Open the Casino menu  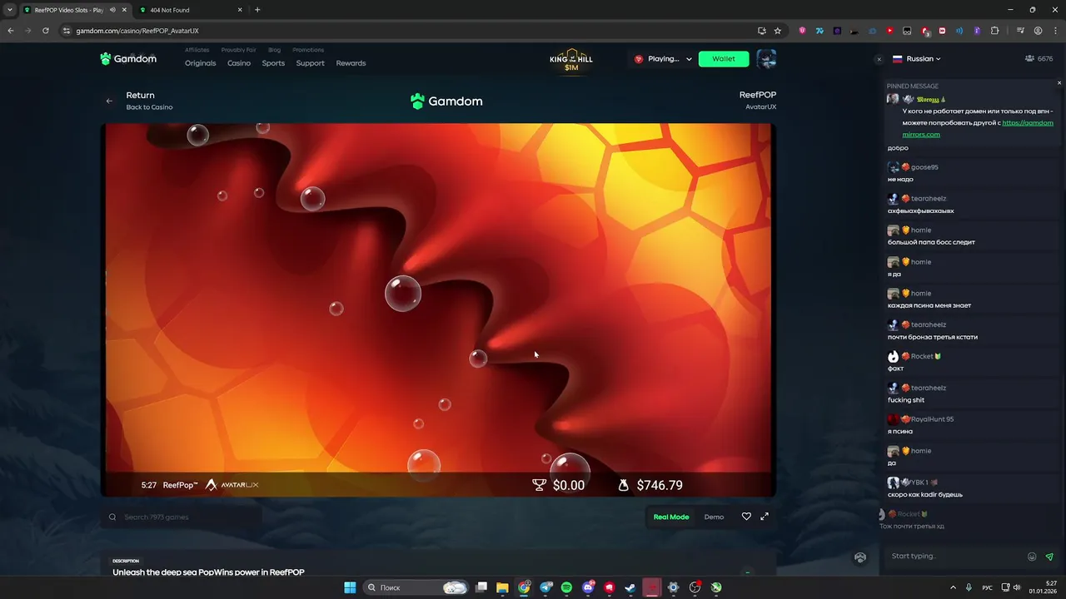click(239, 63)
